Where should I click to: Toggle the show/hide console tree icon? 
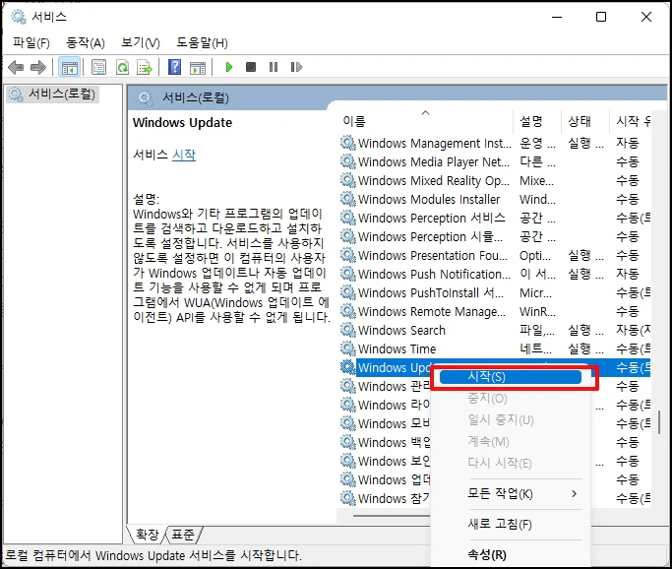coord(69,67)
